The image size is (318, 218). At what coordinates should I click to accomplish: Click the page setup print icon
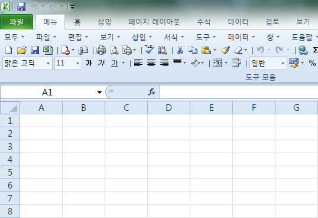pos(127,50)
